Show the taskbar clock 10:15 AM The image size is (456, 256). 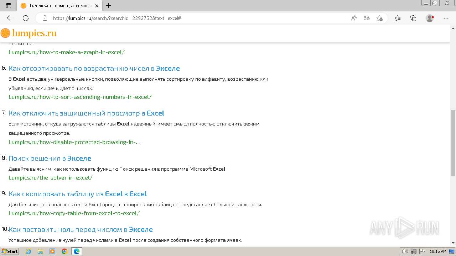click(x=438, y=251)
